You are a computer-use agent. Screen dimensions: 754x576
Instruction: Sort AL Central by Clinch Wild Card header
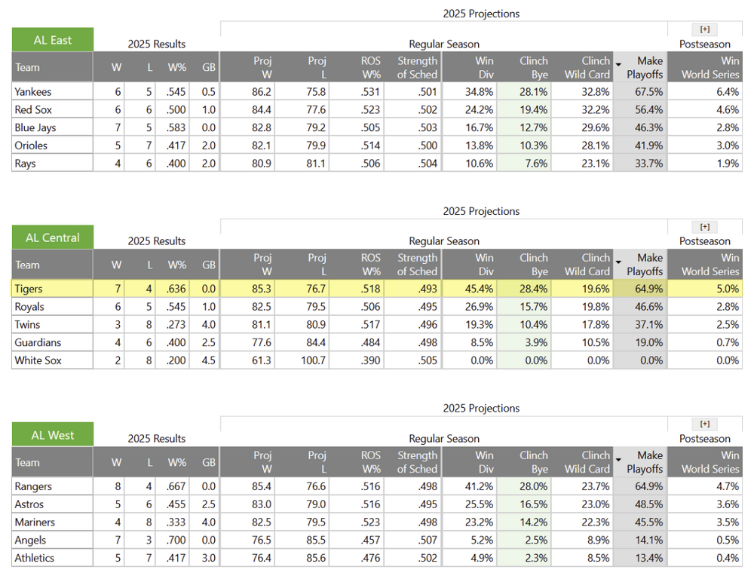tap(587, 265)
